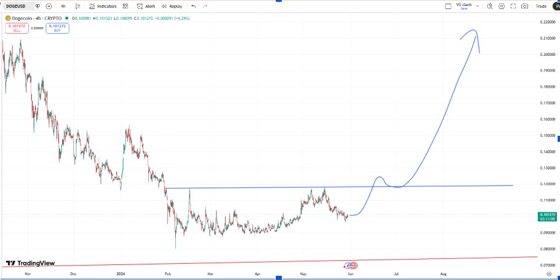Click the Trade button
This screenshot has width=560, height=280.
pyautogui.click(x=541, y=6)
